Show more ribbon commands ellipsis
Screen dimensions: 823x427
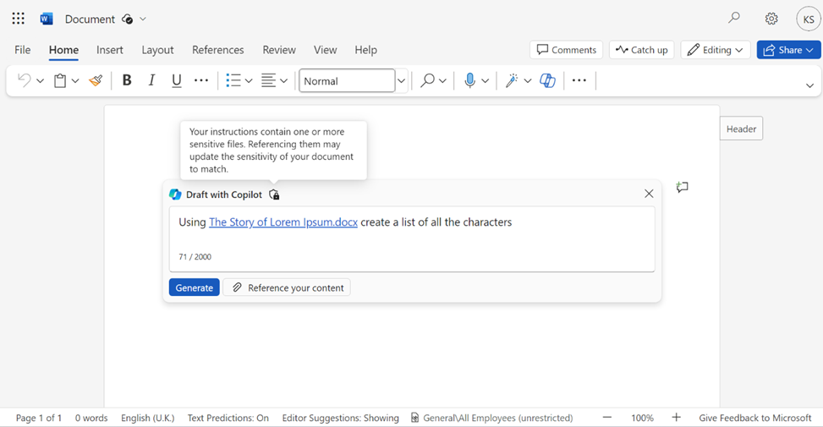[579, 80]
